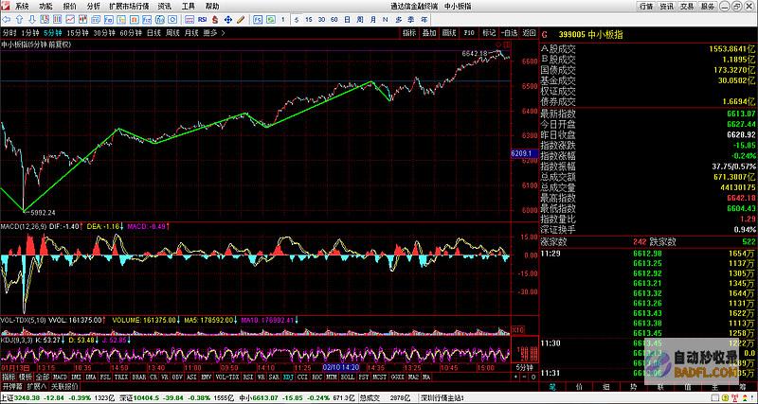The image size is (758, 404).
Task: Click the down arrow toolbar icon
Action: click(x=32, y=20)
